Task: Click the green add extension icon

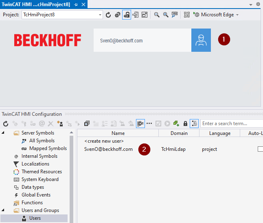Action: pyautogui.click(x=176, y=124)
